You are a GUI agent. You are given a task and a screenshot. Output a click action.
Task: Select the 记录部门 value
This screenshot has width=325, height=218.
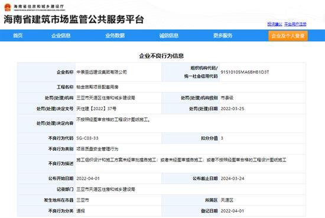tap(106, 189)
